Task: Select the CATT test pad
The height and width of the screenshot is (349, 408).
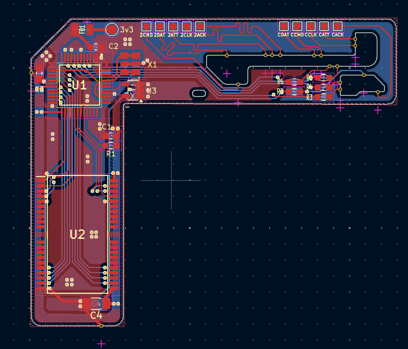Action: pyautogui.click(x=324, y=26)
